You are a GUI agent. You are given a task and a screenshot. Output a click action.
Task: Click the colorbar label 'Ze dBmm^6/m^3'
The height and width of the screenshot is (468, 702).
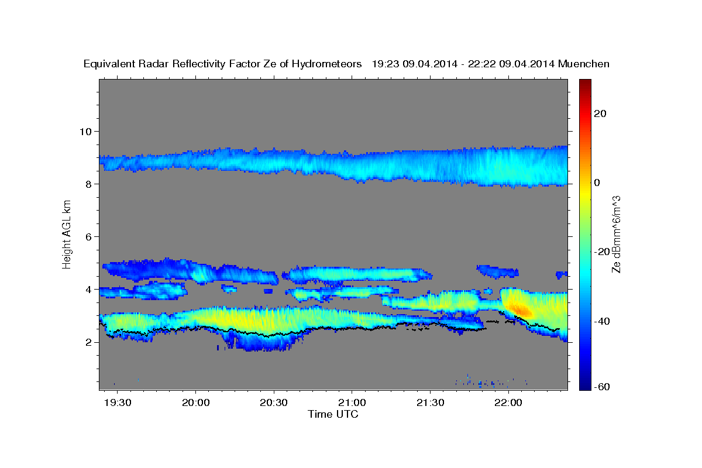(x=616, y=234)
